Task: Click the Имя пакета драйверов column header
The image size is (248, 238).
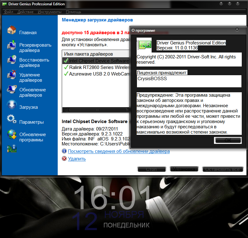Action: [x=96, y=54]
